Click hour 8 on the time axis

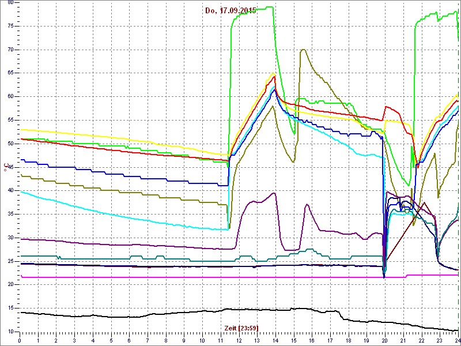166,341
